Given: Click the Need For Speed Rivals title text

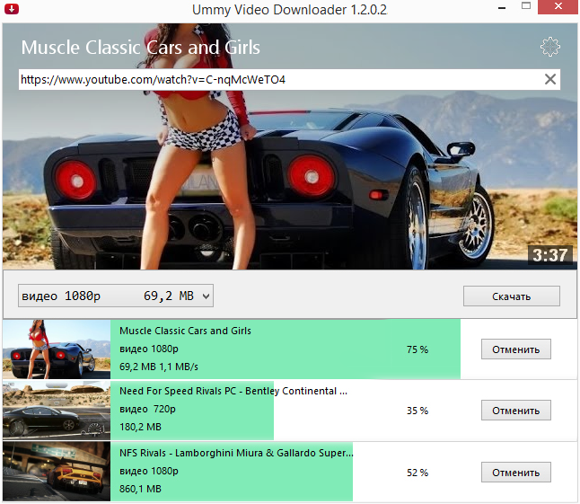Looking at the screenshot, I should (x=233, y=392).
